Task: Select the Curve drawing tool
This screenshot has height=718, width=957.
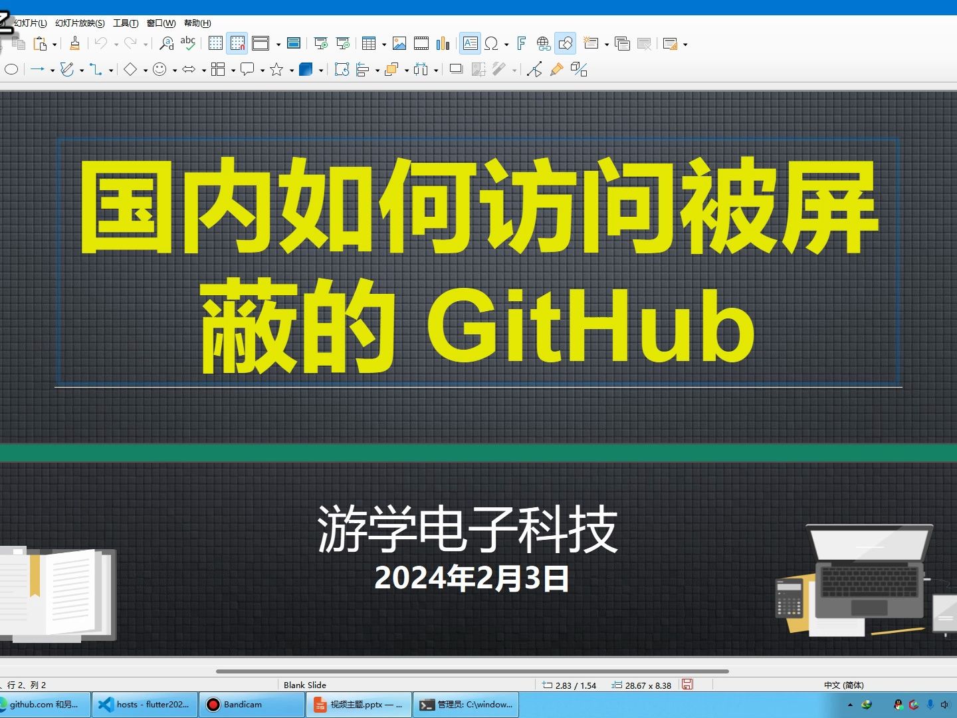Action: (x=67, y=69)
